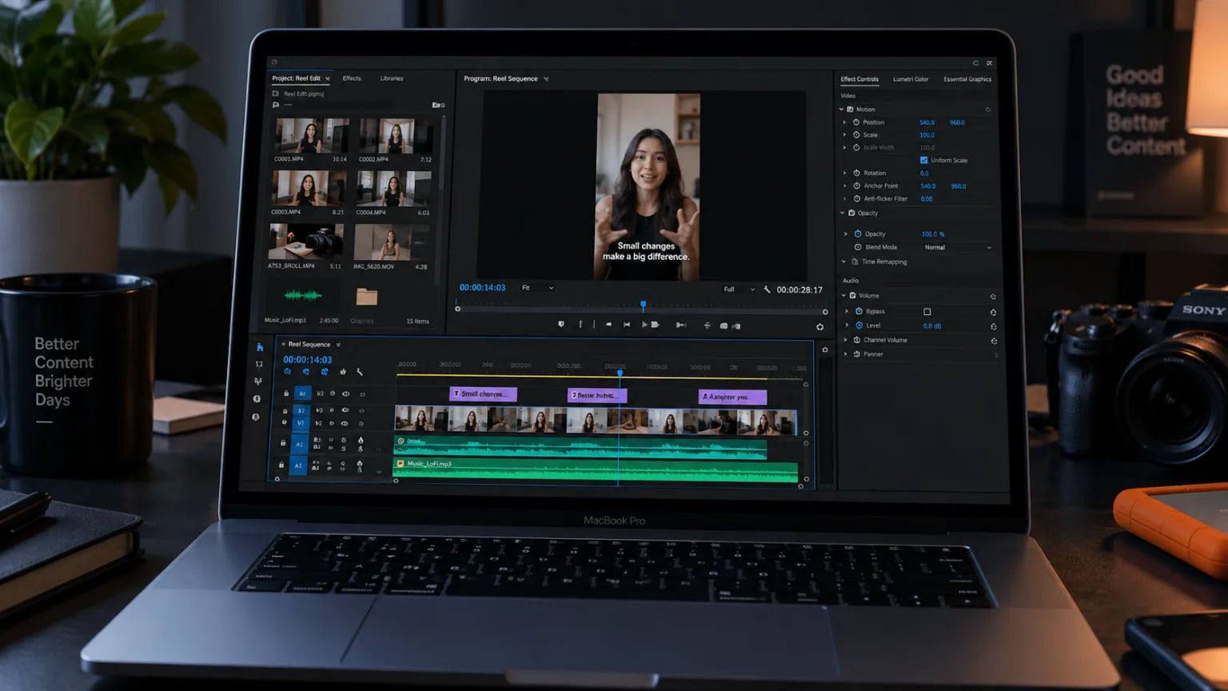Image resolution: width=1228 pixels, height=691 pixels.
Task: Expand the Panner group
Action: (846, 354)
